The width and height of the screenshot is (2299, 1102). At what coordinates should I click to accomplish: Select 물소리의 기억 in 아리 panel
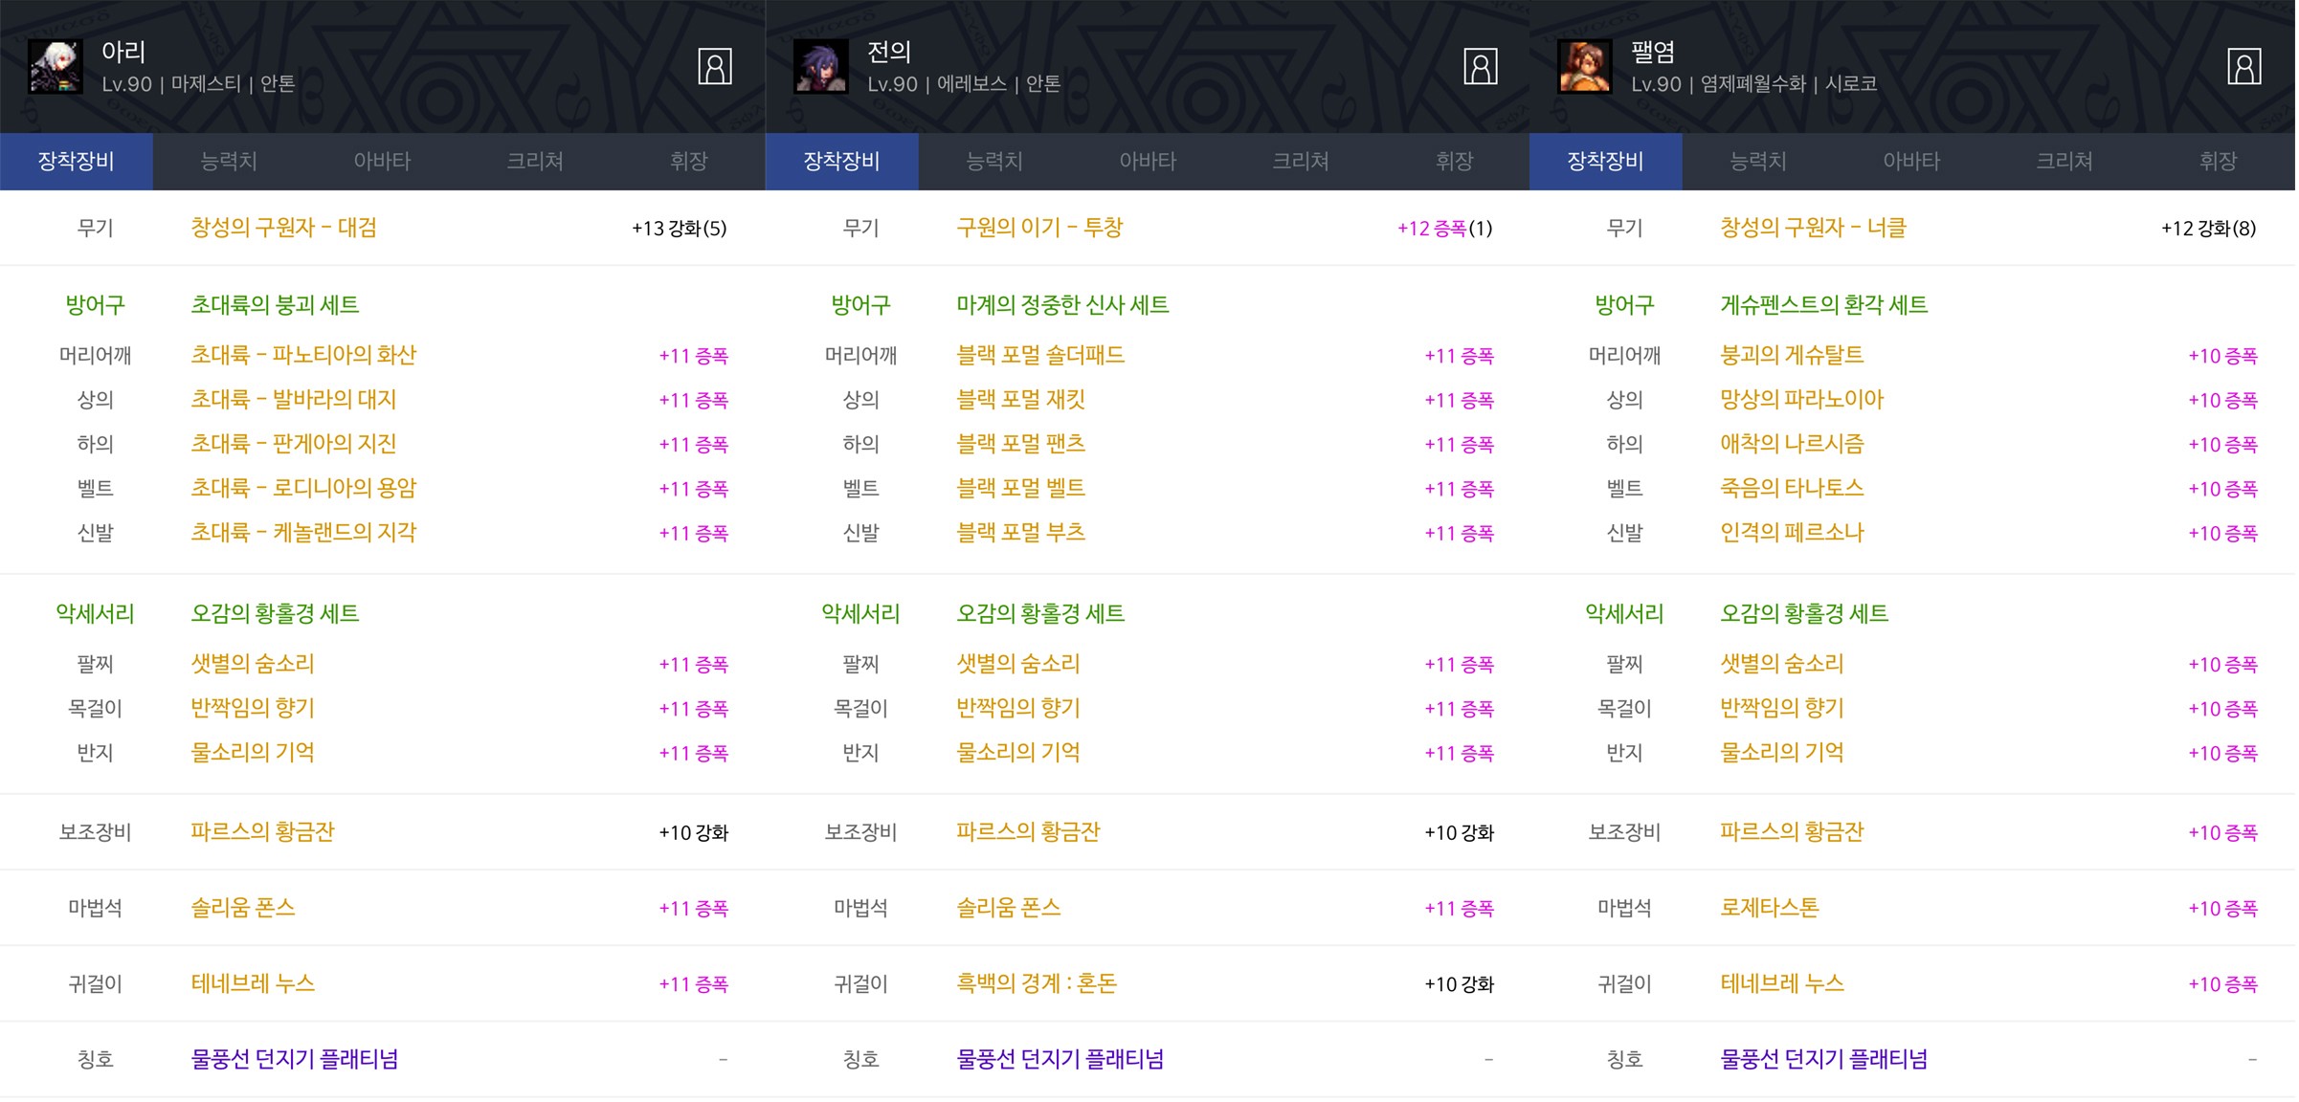[x=253, y=753]
